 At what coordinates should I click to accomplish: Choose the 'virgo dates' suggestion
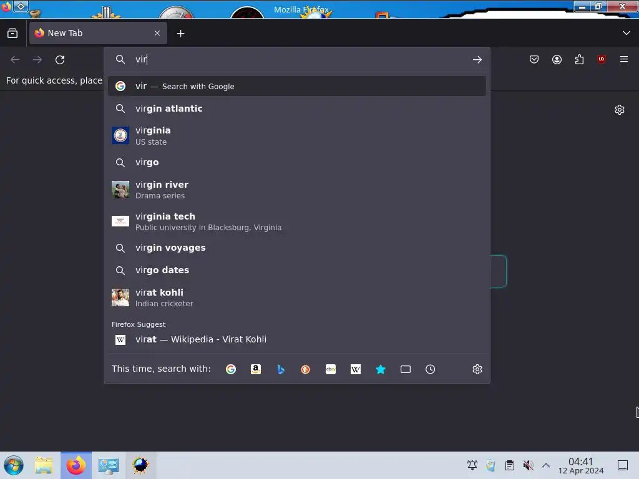(296, 271)
